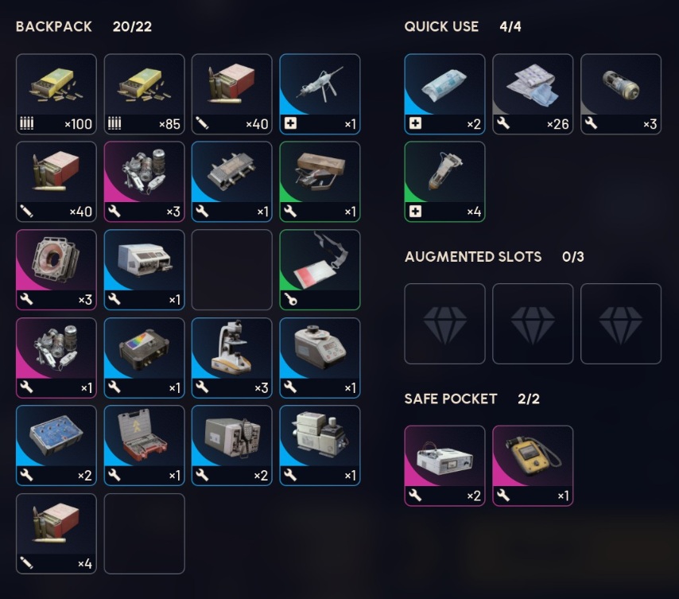Click the empty backpack slot beside keycard
679x599 pixels.
tap(231, 270)
